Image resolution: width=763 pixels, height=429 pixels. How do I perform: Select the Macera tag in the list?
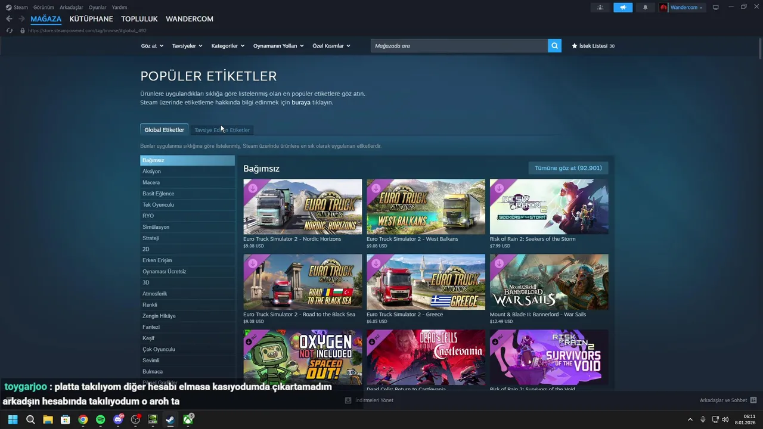click(187, 182)
